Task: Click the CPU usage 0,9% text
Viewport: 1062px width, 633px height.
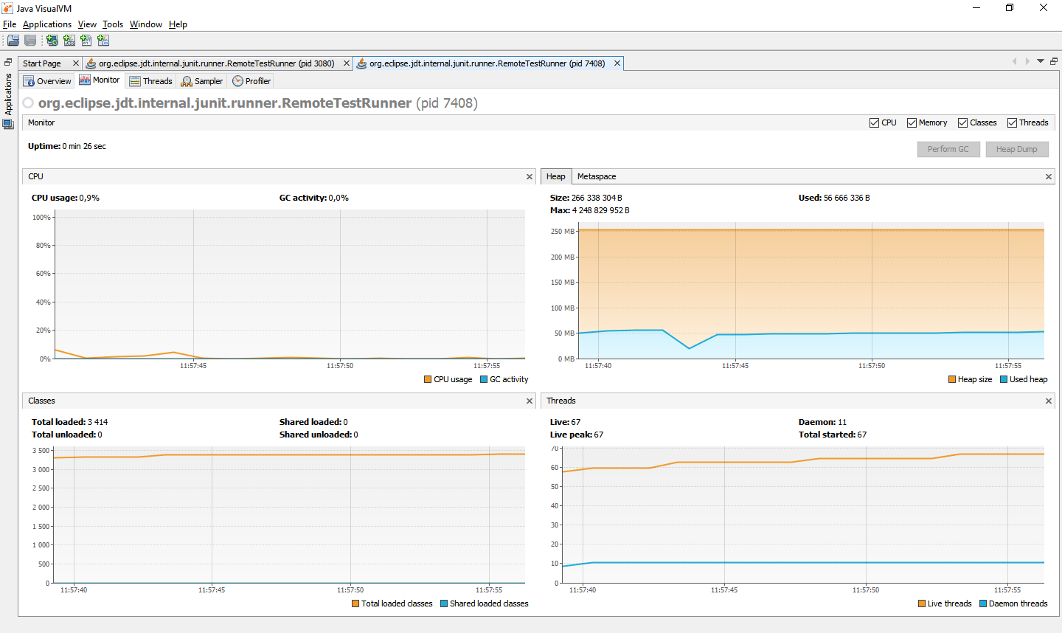Action: click(x=66, y=198)
